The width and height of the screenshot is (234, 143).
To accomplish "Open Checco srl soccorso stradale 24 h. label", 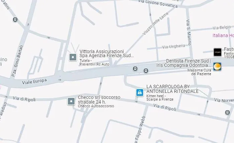I will (x=99, y=100).
